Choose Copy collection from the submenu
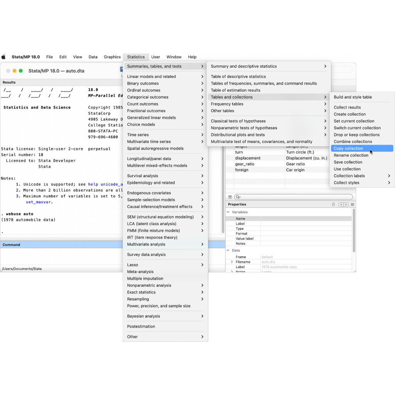The width and height of the screenshot is (395, 395). [348, 149]
